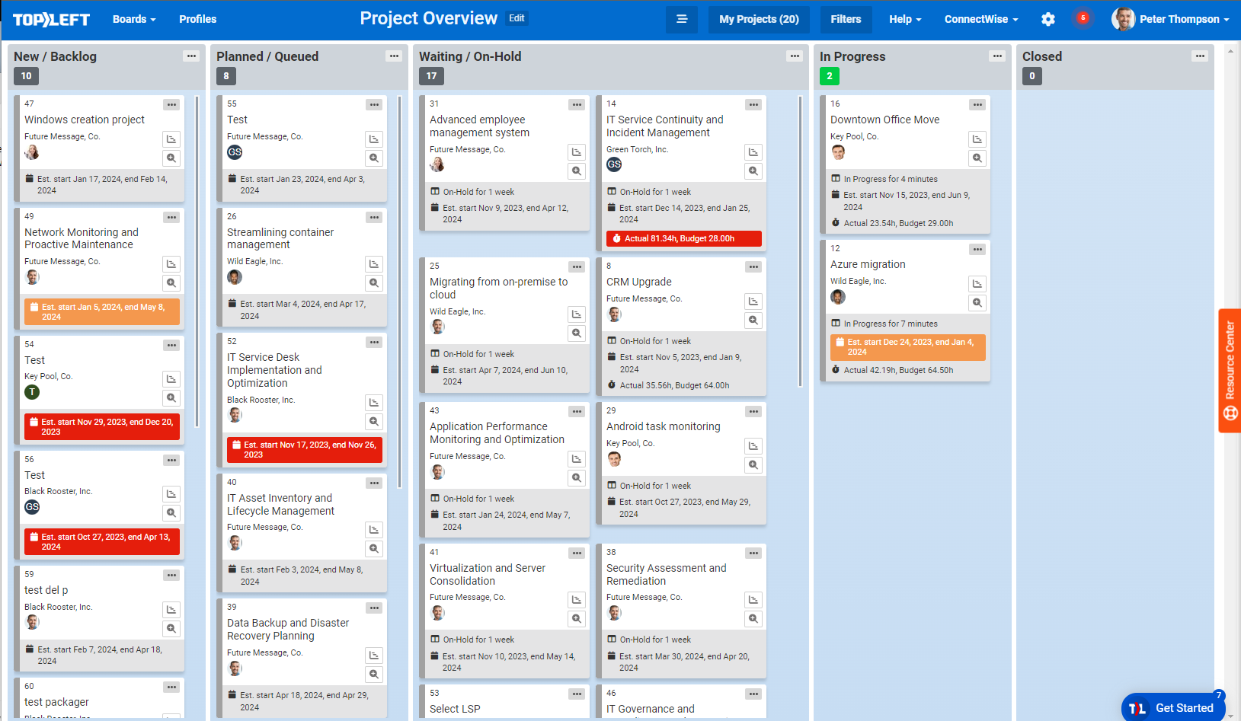
Task: Open Gantt chart on Data Backup and Disaster Recovery card
Action: coord(374,654)
